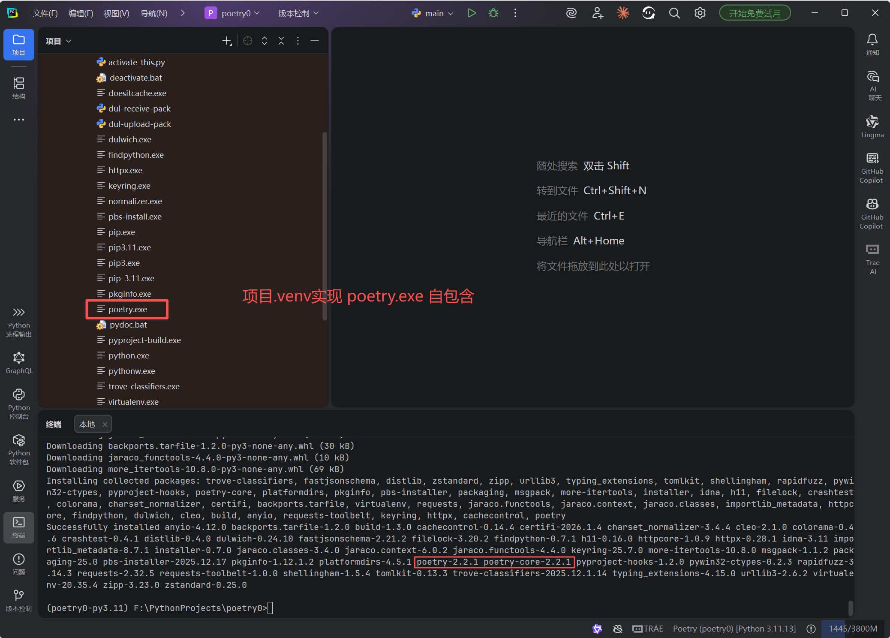Toggle the Problems tool window
Image resolution: width=890 pixels, height=638 pixels.
tap(19, 563)
